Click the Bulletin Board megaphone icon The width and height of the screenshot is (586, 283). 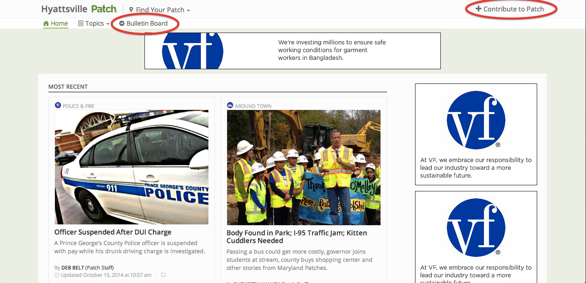(x=122, y=24)
